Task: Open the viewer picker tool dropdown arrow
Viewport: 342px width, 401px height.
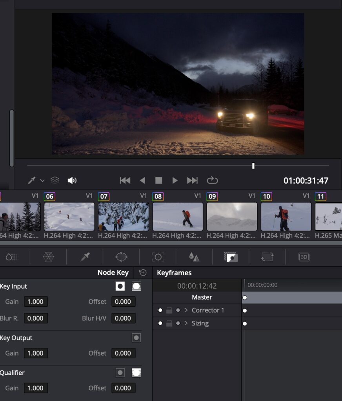Action: click(x=42, y=181)
